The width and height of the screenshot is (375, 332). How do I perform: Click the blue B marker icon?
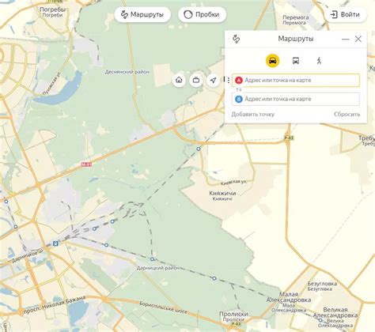(x=239, y=99)
